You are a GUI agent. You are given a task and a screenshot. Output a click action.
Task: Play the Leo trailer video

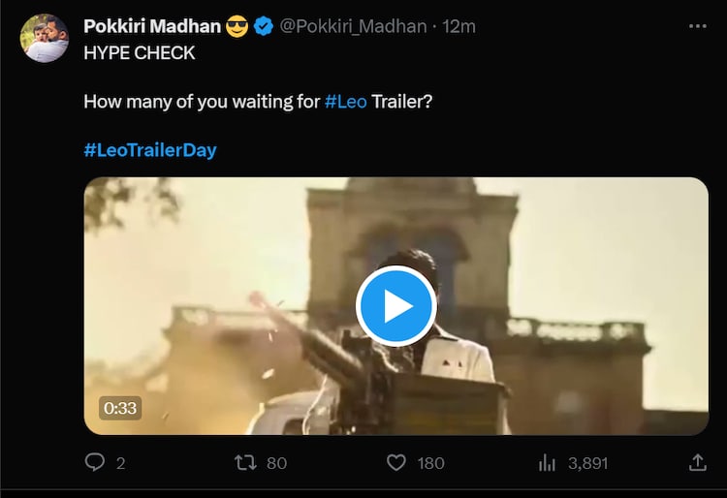click(395, 306)
